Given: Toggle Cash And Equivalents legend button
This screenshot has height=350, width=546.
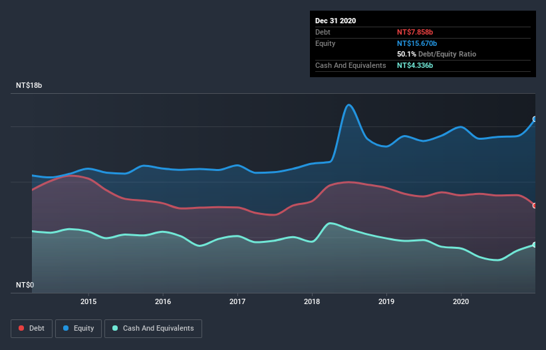Looking at the screenshot, I should [x=153, y=329].
